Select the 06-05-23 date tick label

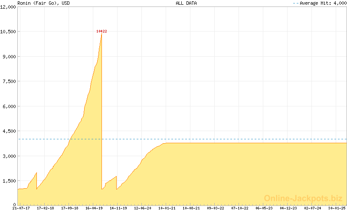[264, 208]
